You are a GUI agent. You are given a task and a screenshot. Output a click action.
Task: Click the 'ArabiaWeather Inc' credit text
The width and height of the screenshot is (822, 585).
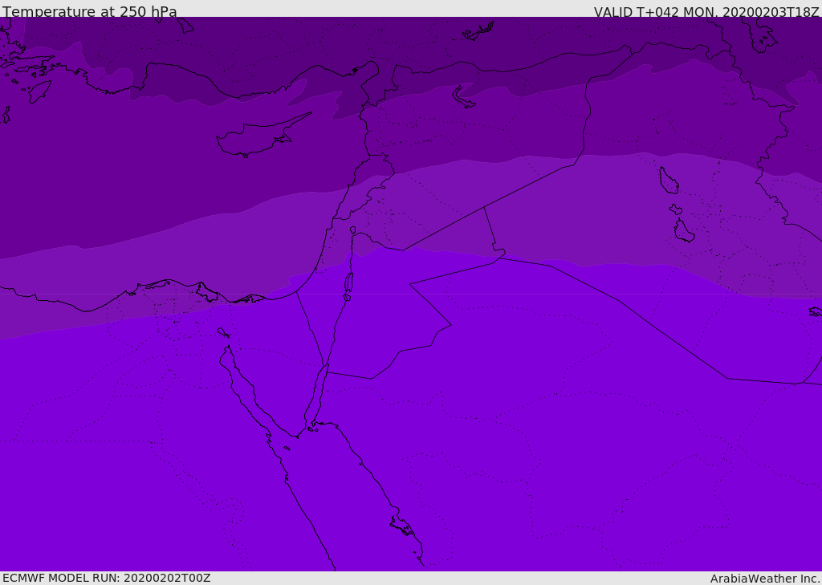[x=764, y=579]
